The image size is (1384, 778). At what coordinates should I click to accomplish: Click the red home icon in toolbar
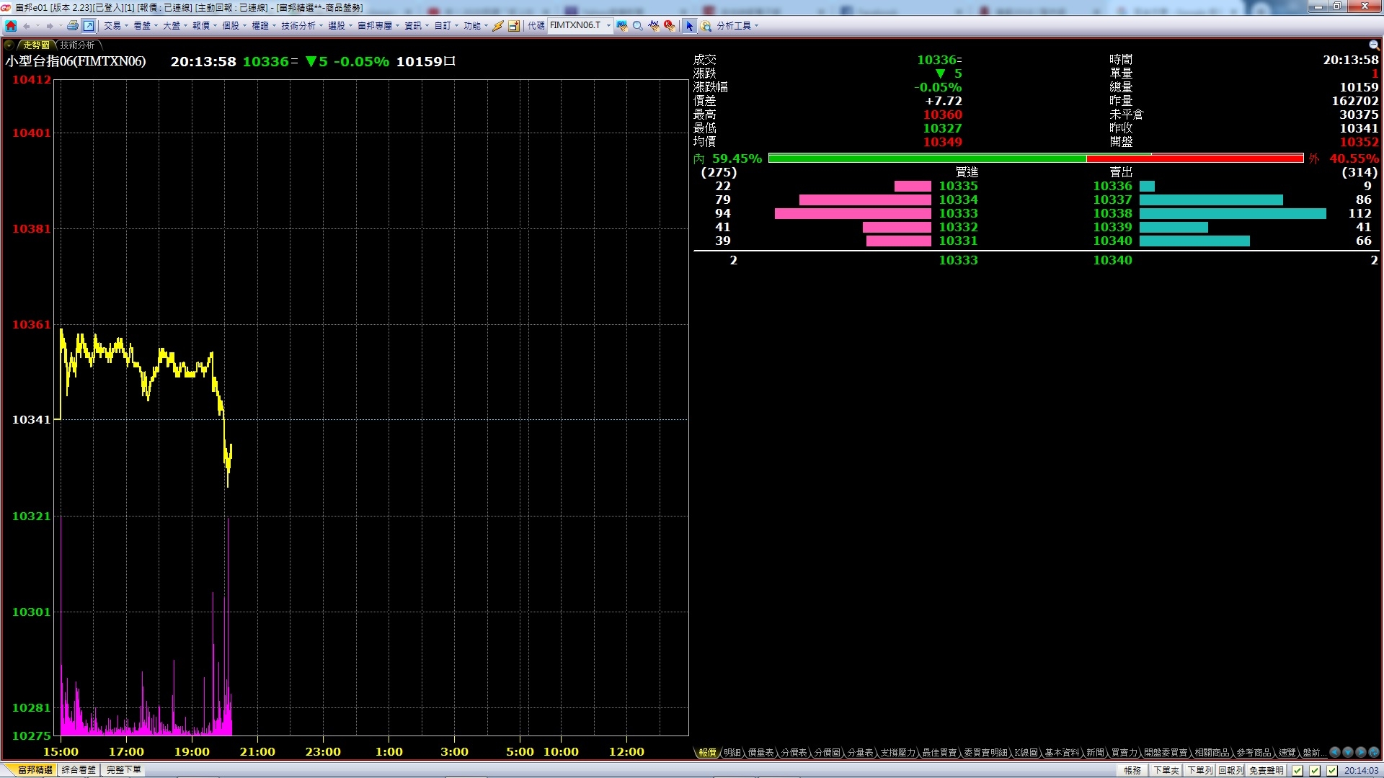click(11, 26)
